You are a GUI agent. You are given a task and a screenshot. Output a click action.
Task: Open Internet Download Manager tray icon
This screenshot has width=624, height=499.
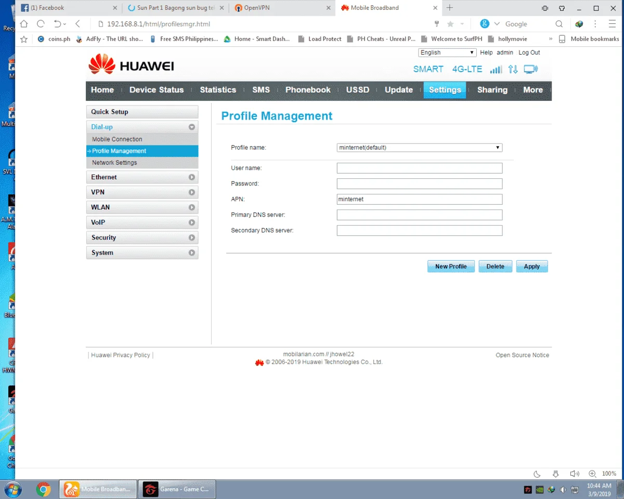pos(551,490)
